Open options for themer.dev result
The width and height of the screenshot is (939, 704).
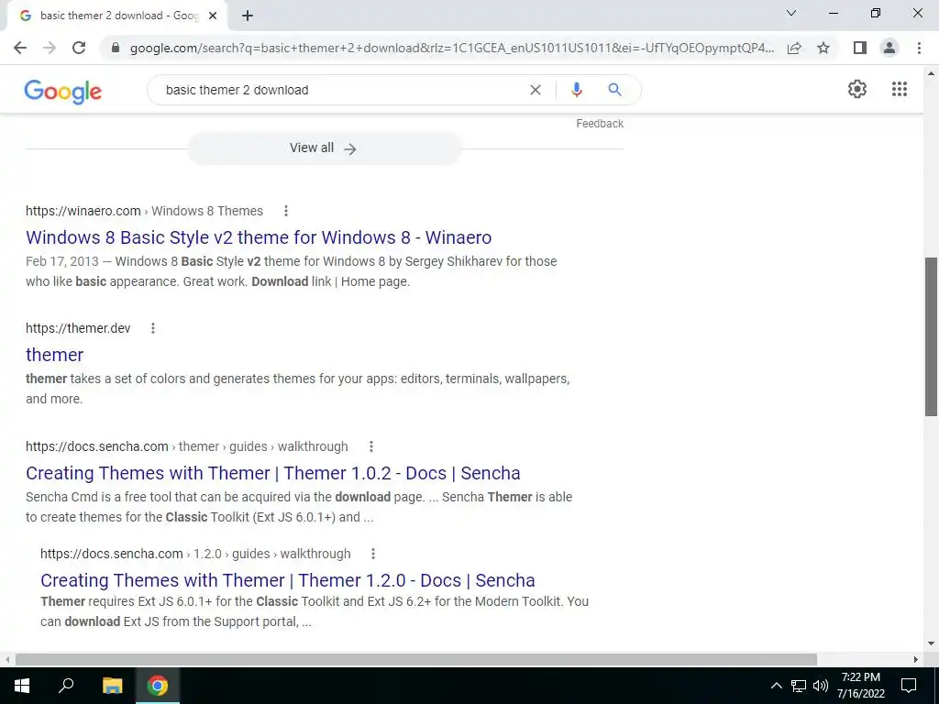[x=153, y=328]
